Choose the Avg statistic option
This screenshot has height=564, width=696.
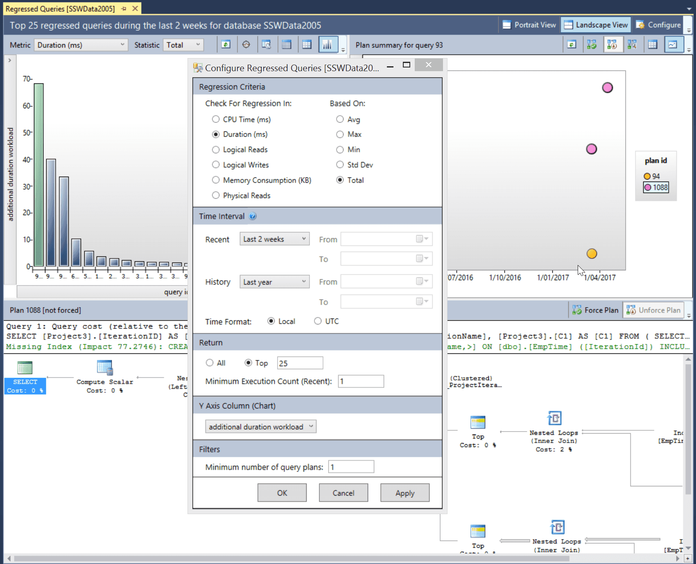tap(340, 119)
